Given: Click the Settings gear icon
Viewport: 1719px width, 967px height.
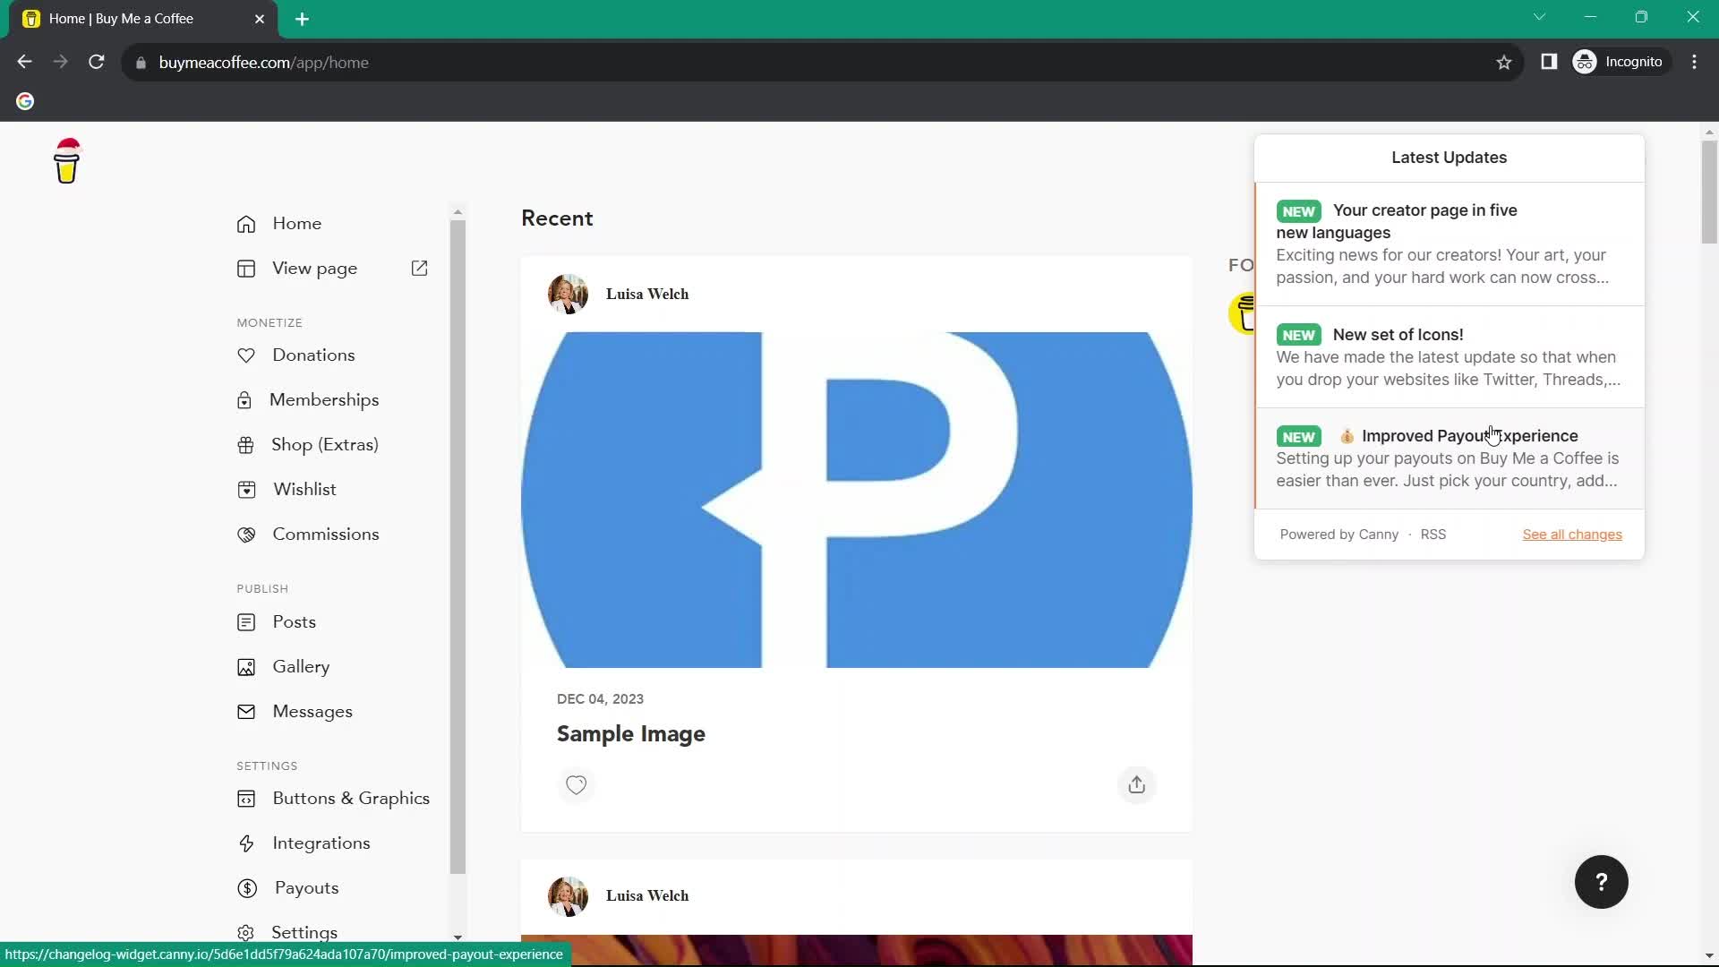Looking at the screenshot, I should pyautogui.click(x=246, y=933).
